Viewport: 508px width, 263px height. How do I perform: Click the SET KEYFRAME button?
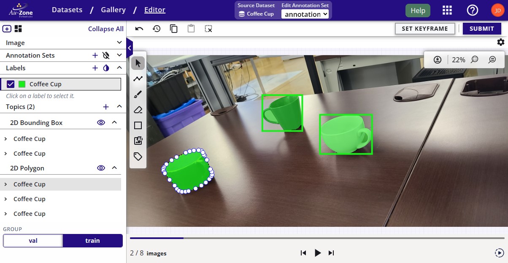(x=425, y=29)
